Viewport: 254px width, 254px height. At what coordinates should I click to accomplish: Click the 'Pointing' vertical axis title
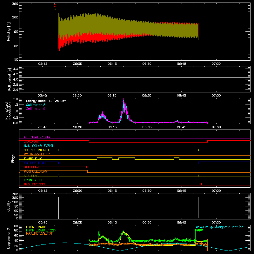[x=9, y=31]
